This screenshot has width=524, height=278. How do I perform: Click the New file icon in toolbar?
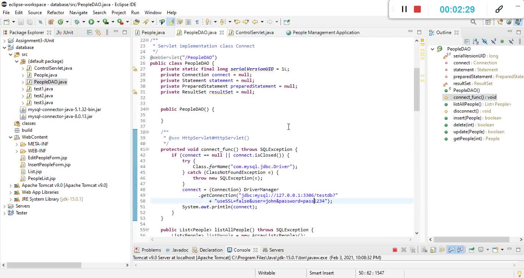(7, 22)
